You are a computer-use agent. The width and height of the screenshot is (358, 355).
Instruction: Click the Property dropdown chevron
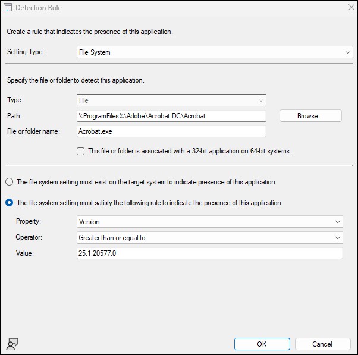[x=337, y=222]
